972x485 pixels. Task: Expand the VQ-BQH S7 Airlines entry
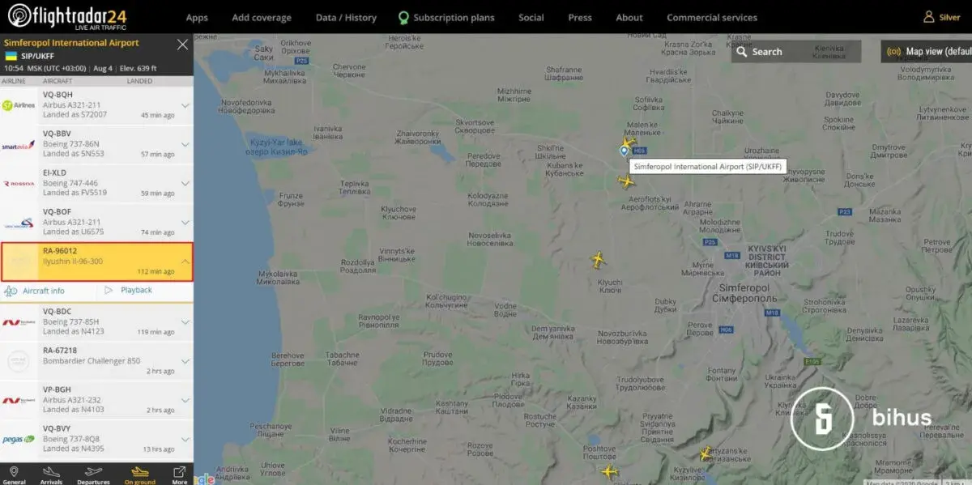185,105
